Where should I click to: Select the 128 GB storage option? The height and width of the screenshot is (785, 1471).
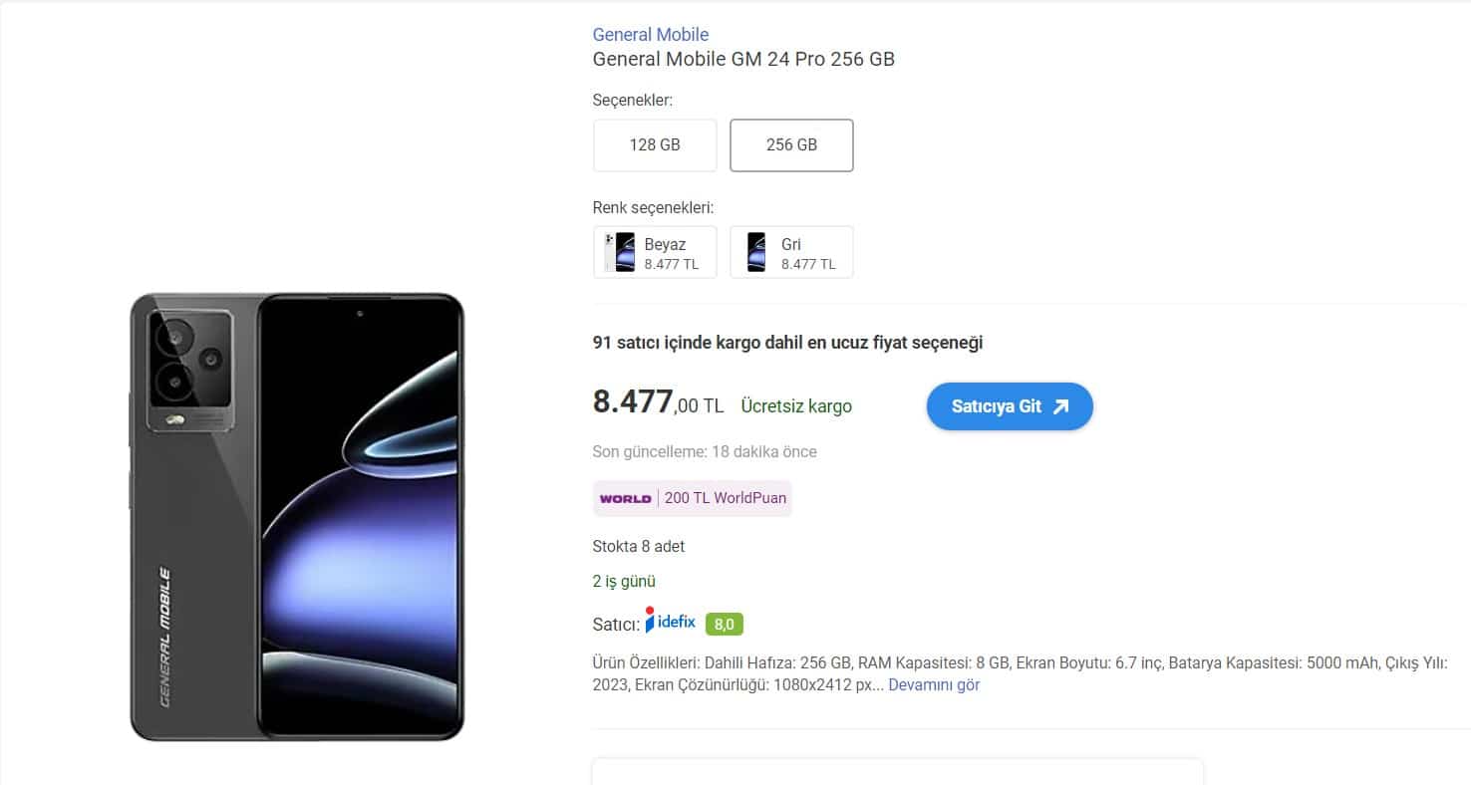coord(655,144)
